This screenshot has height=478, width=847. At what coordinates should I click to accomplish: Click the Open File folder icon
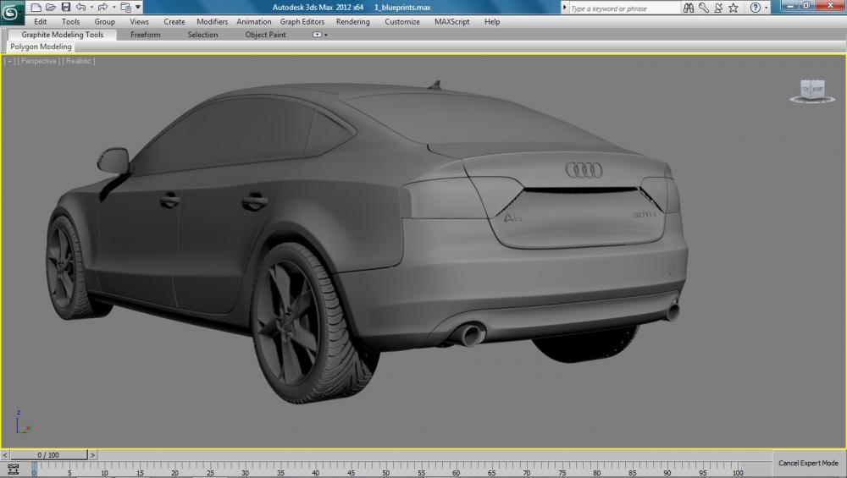coord(51,8)
